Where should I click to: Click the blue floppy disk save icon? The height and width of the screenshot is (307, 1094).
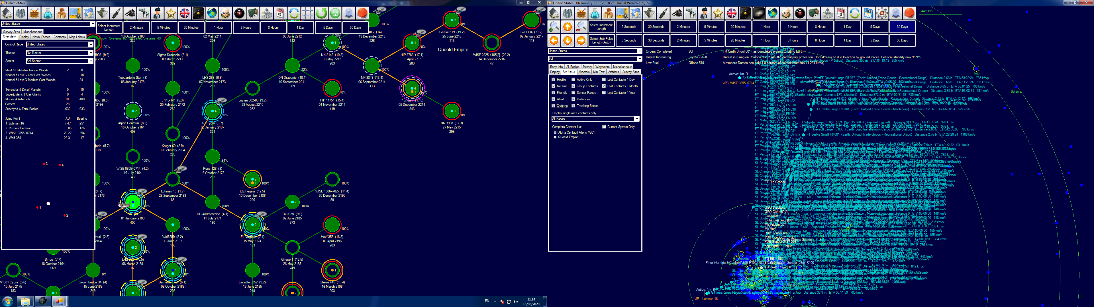[868, 13]
